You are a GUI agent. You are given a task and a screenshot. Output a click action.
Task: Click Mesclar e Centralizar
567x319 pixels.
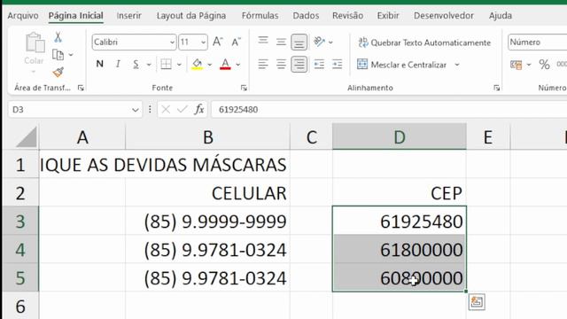pos(401,65)
